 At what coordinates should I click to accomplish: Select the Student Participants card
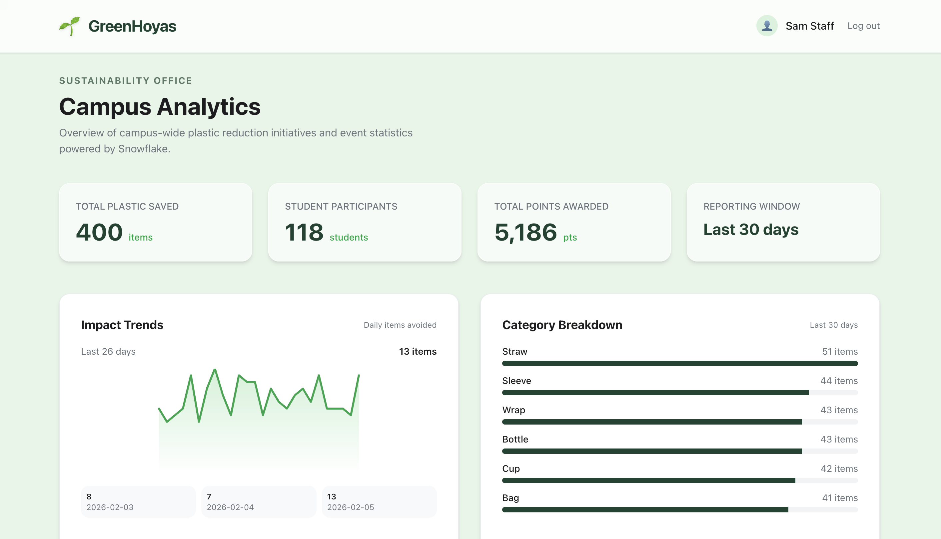pyautogui.click(x=365, y=222)
